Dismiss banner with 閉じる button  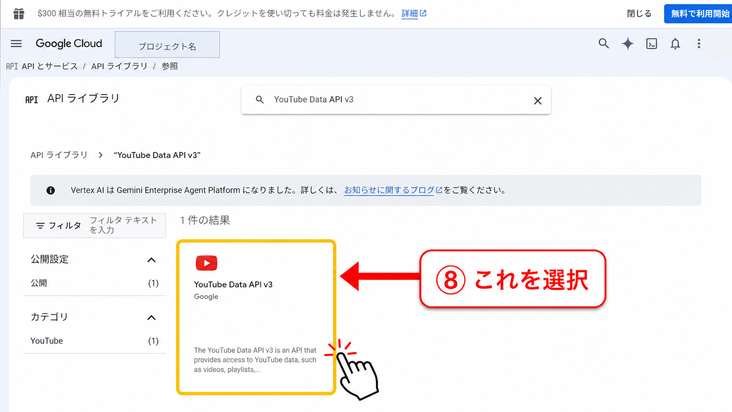pos(639,14)
